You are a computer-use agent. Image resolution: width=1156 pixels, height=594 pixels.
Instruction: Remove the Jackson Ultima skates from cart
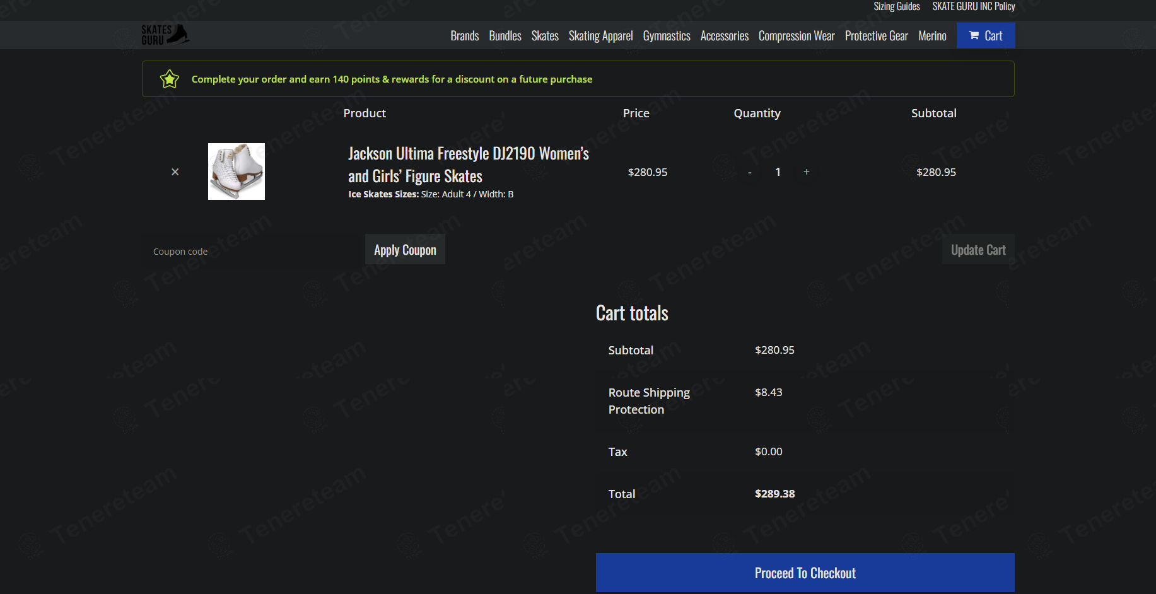[175, 172]
